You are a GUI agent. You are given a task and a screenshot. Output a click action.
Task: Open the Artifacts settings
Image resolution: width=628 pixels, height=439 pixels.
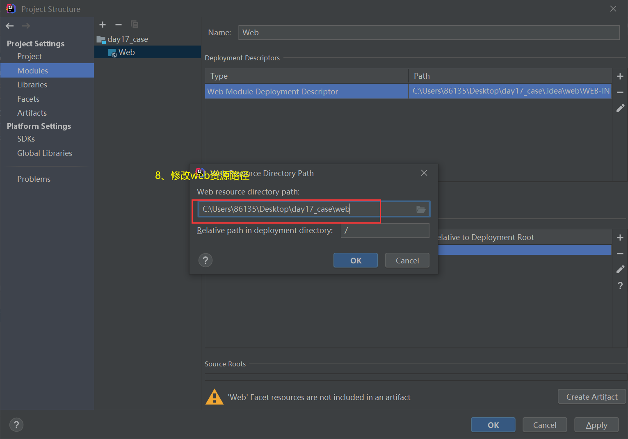32,113
